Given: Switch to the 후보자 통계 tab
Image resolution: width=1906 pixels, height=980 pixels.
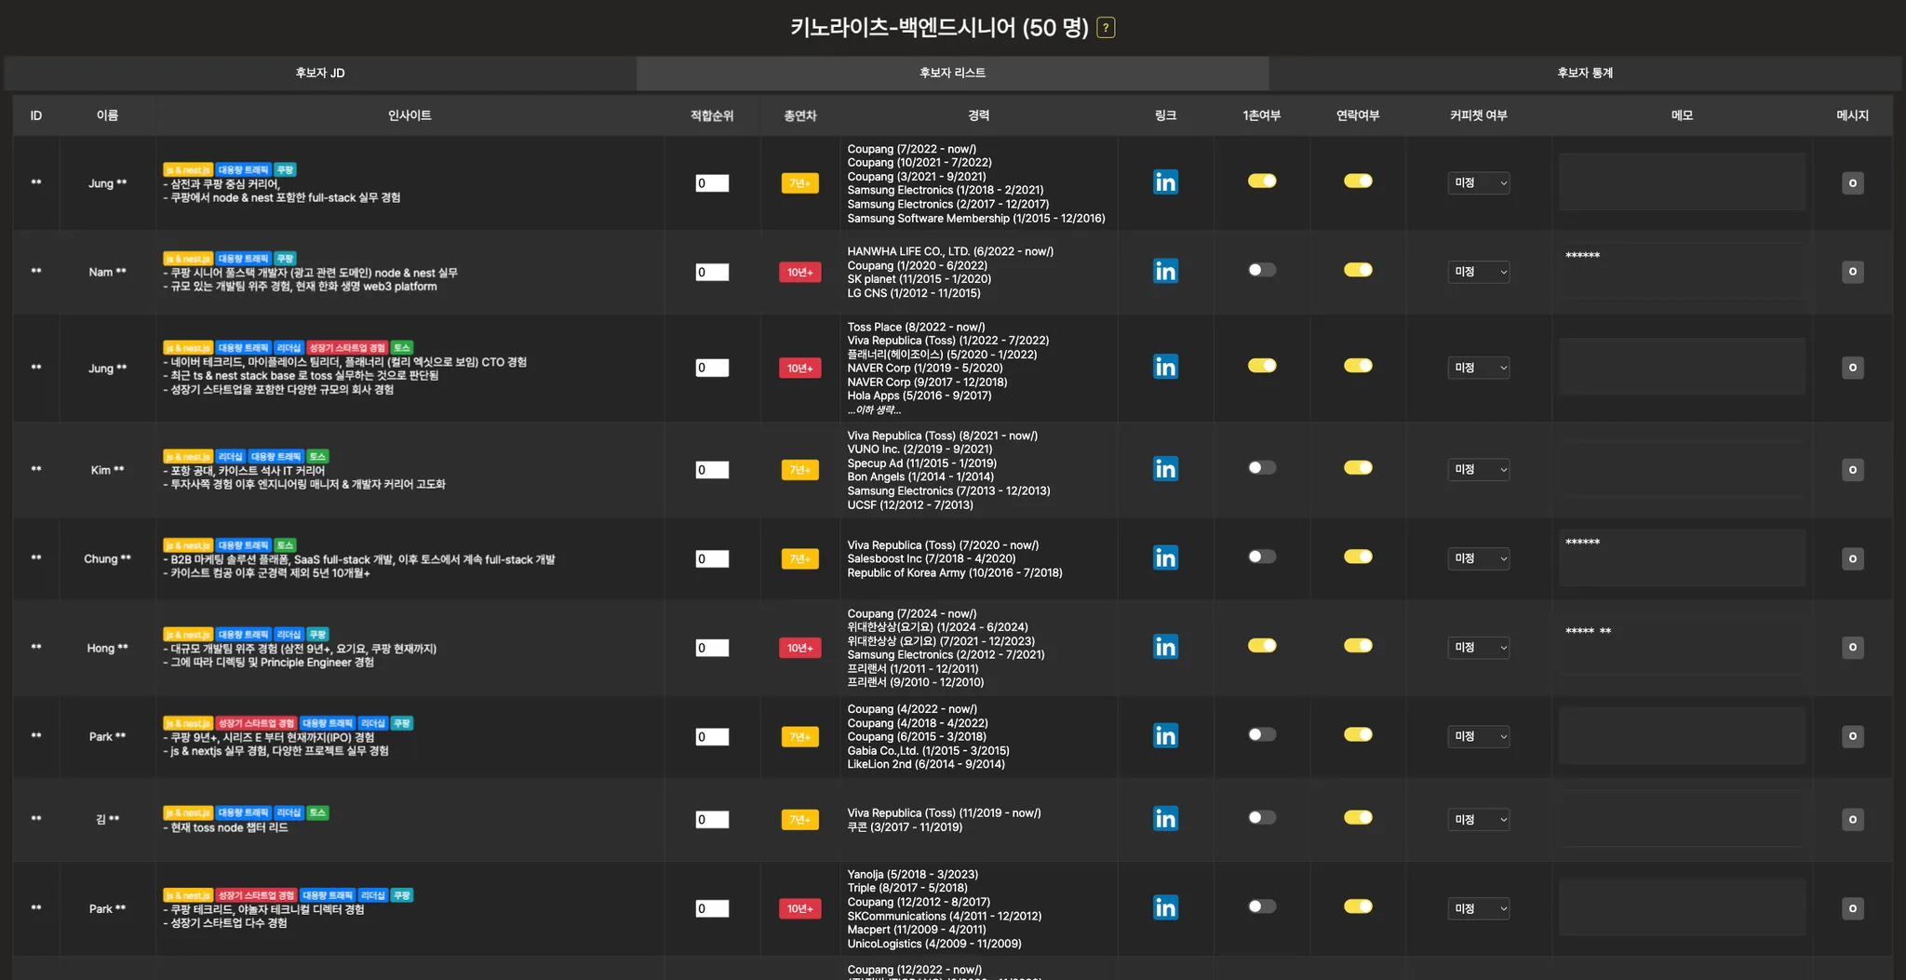Looking at the screenshot, I should coord(1584,73).
